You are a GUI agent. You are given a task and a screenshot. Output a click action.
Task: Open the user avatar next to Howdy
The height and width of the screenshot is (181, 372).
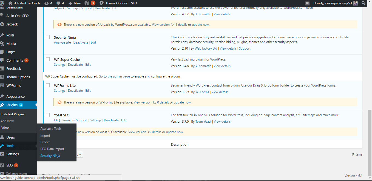[356, 3]
